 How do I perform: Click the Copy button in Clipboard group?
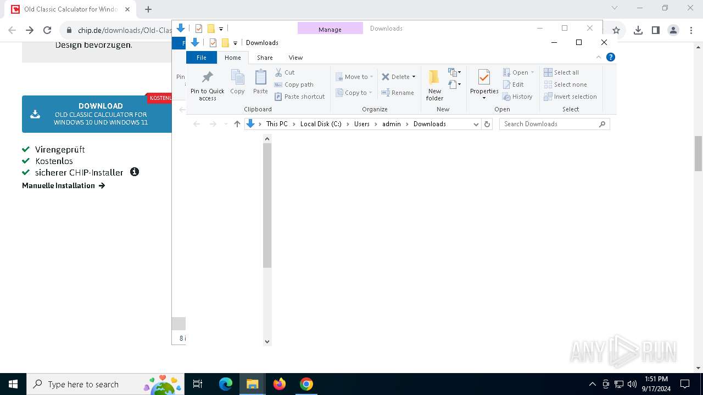pyautogui.click(x=237, y=82)
